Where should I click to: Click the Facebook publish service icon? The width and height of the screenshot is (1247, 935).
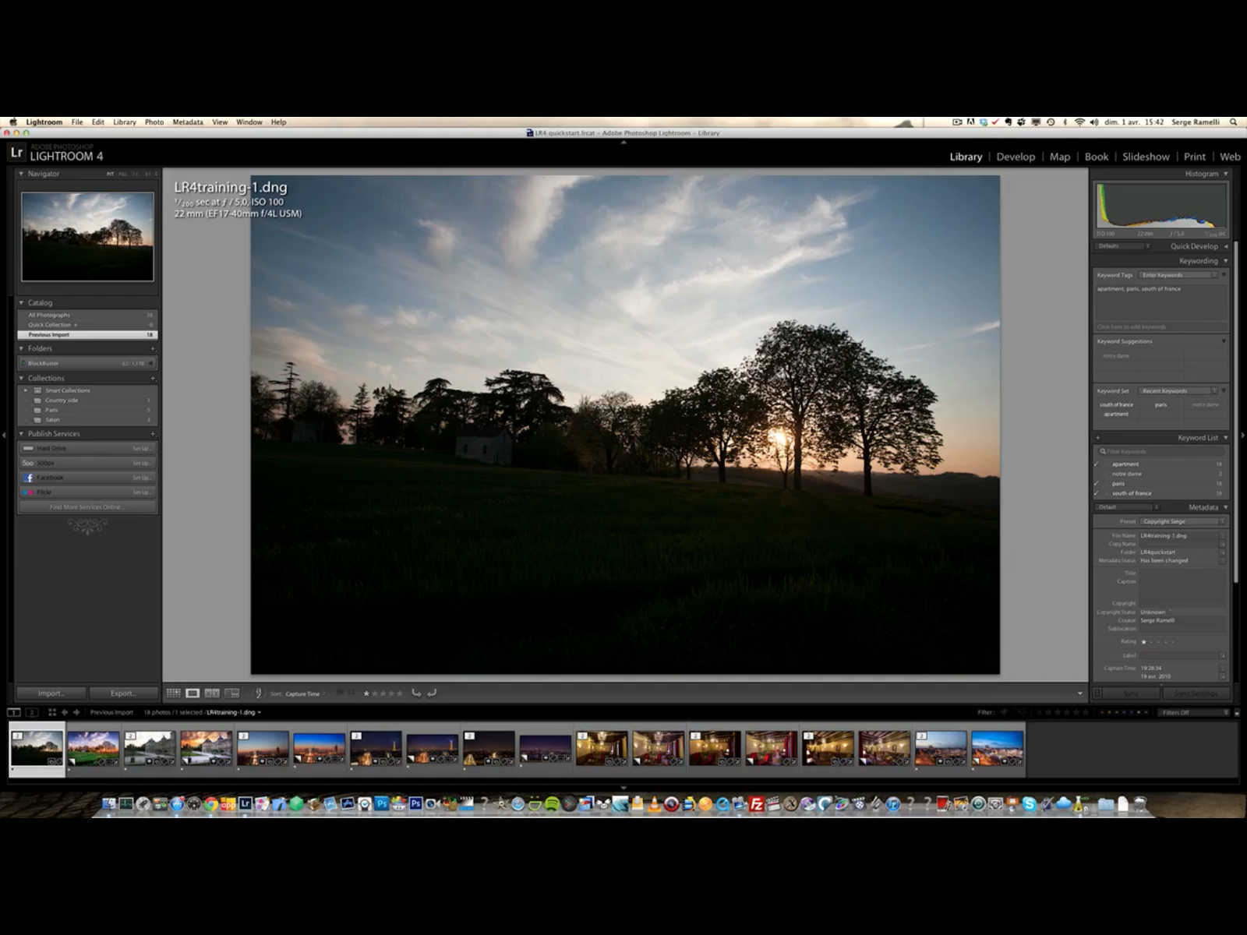tap(28, 478)
